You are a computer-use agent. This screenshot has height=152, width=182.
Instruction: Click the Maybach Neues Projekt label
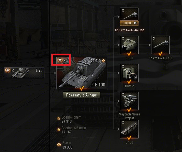click(129, 116)
